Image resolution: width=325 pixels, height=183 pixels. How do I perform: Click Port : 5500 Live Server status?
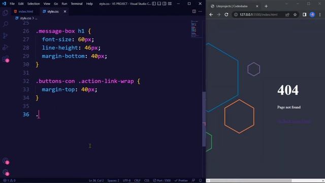pyautogui.click(x=162, y=180)
